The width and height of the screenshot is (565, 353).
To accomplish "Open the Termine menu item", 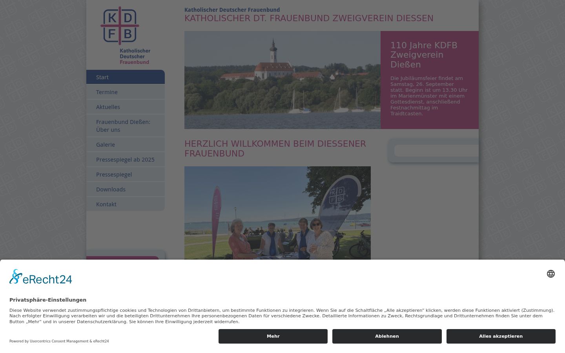I will pyautogui.click(x=126, y=92).
